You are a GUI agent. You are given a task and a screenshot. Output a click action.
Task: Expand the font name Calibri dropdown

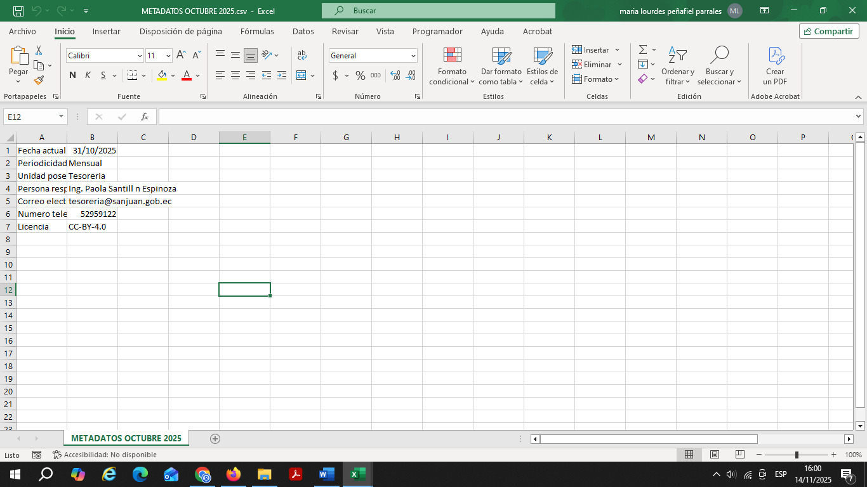(140, 56)
